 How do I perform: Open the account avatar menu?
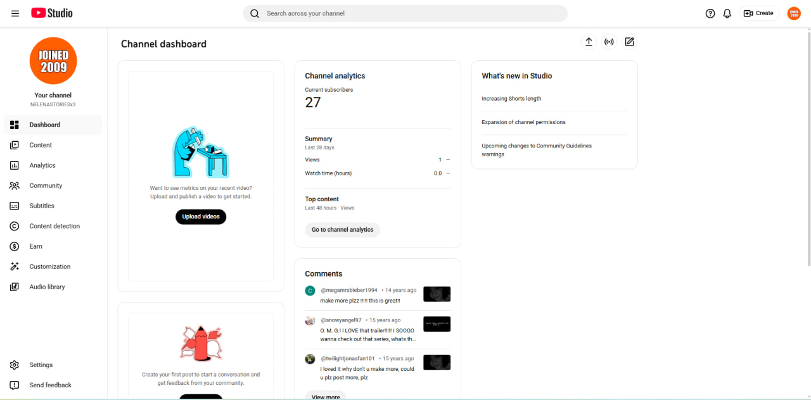click(x=794, y=13)
